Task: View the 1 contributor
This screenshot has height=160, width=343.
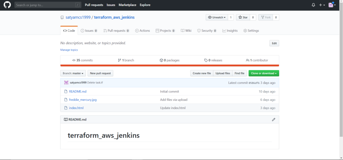Action: (x=257, y=60)
